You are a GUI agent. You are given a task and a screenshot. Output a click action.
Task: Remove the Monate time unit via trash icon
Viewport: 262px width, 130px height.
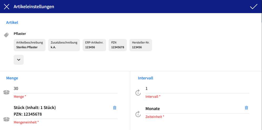click(x=246, y=108)
